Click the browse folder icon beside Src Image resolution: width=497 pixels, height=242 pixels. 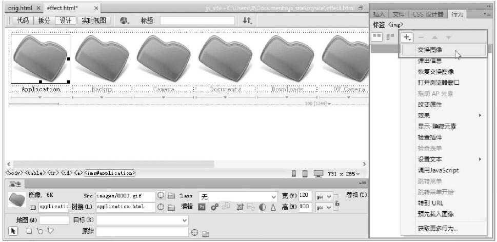pos(171,196)
